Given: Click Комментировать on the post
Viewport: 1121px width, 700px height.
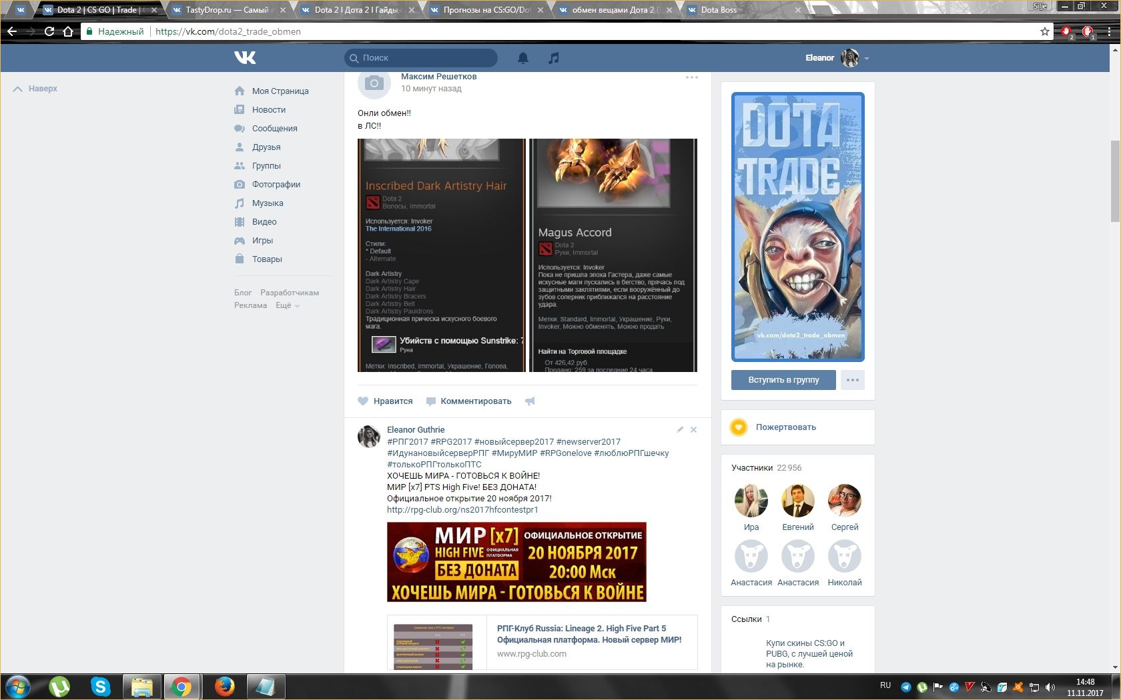Looking at the screenshot, I should pos(468,401).
